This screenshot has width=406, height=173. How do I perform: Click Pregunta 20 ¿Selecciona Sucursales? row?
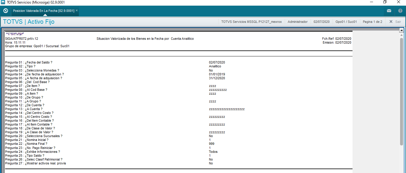click(34, 136)
